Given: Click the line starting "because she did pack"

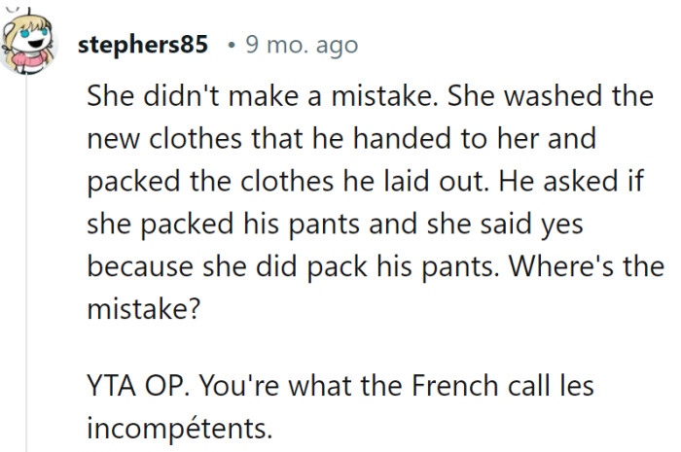Looking at the screenshot, I should pos(376,266).
